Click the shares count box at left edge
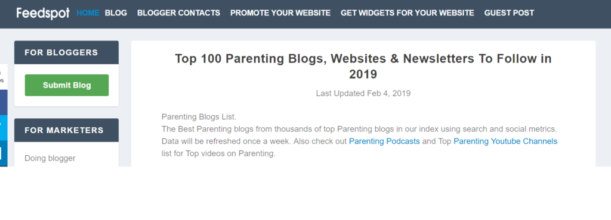This screenshot has height=220, width=611. click(x=4, y=77)
